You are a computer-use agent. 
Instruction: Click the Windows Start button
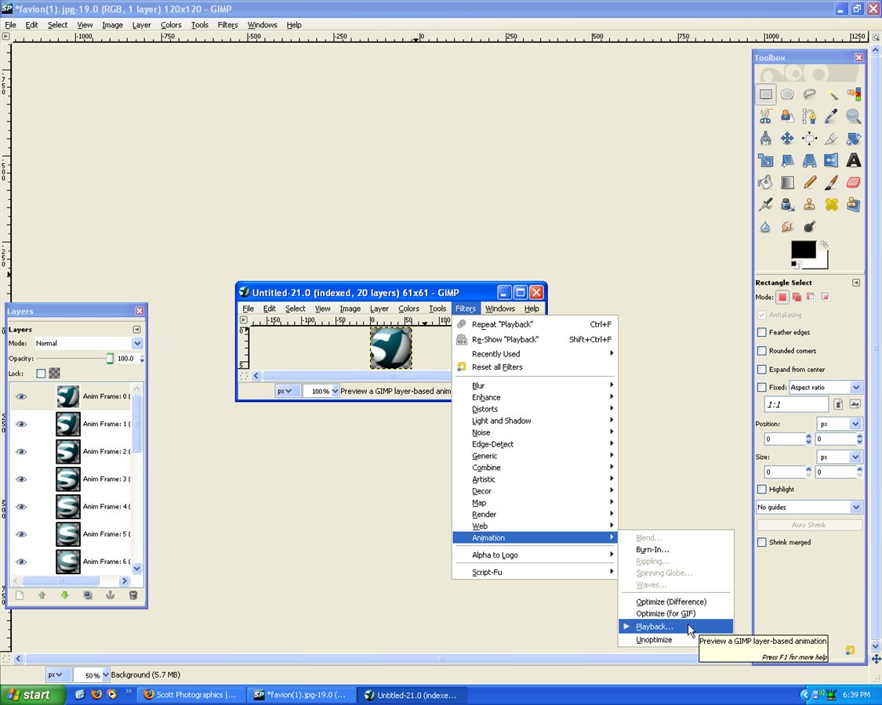click(31, 695)
